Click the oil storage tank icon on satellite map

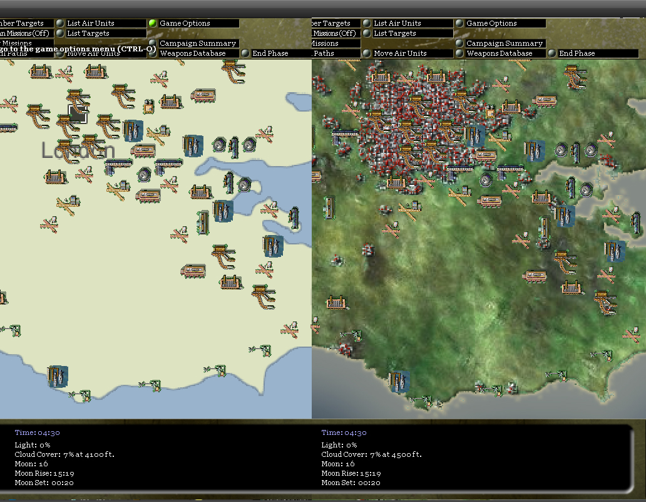point(490,113)
